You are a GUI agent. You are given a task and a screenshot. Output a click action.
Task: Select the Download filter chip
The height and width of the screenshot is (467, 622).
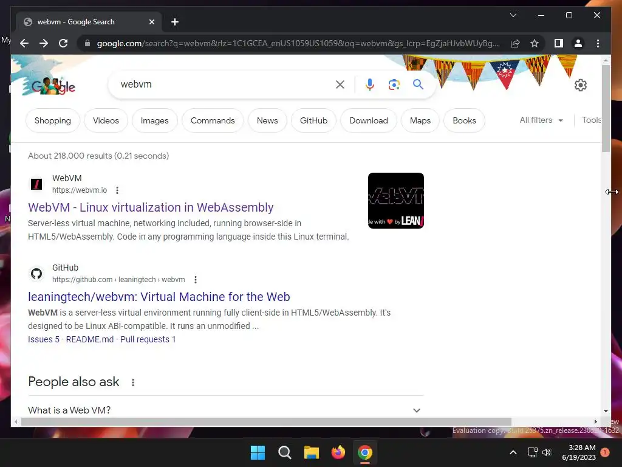click(x=369, y=120)
